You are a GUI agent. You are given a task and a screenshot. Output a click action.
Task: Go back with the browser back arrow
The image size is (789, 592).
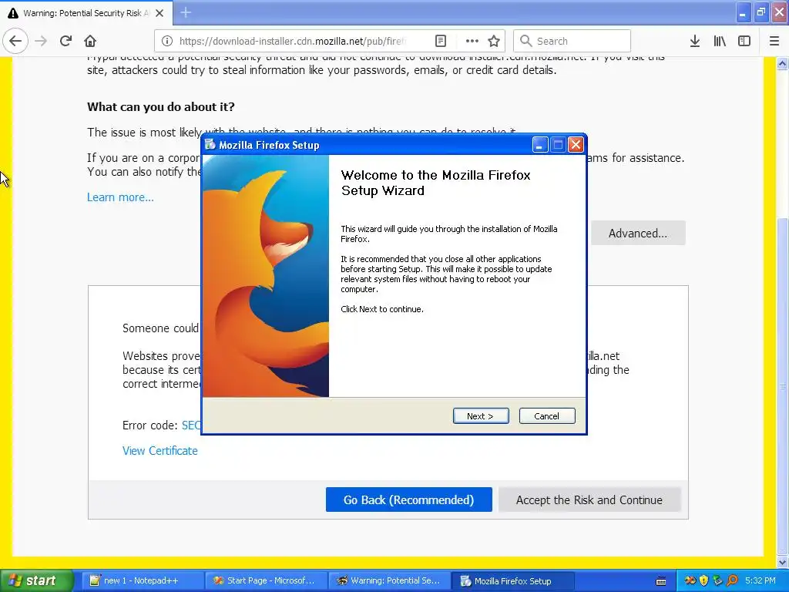point(15,41)
